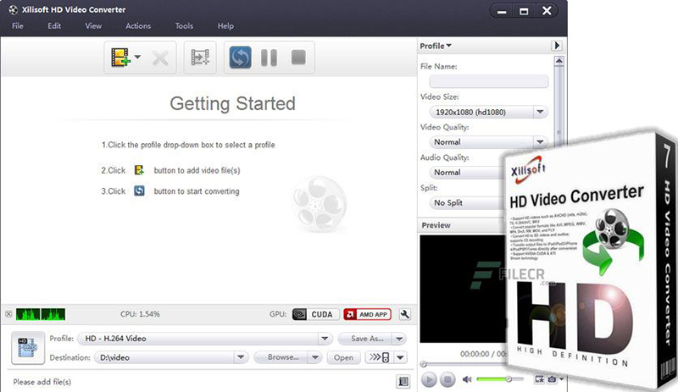Screen dimensions: 678x392
Task: Open the Tools menu
Action: pos(184,26)
